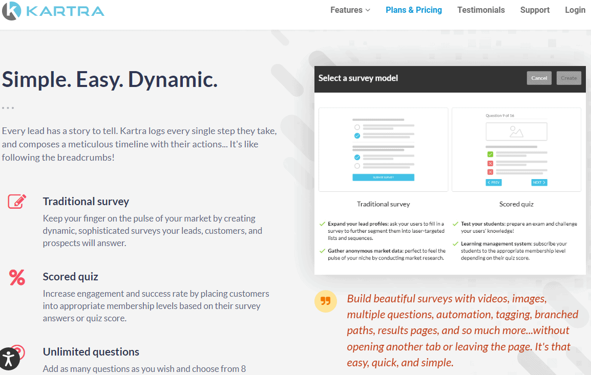This screenshot has width=591, height=375.
Task: Click the 'Traditional survey' label under thumbnail
Action: 383,204
